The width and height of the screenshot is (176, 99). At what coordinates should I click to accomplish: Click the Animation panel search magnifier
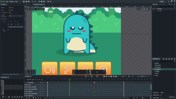tap(174, 61)
